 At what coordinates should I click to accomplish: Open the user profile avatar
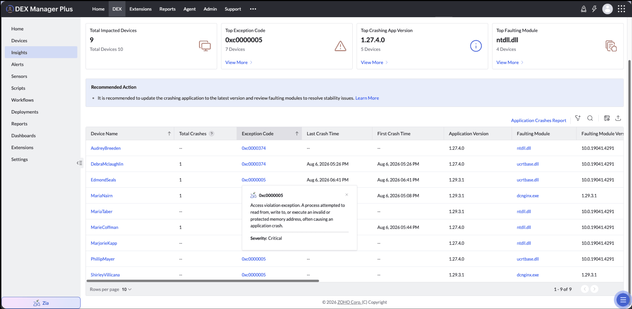607,9
